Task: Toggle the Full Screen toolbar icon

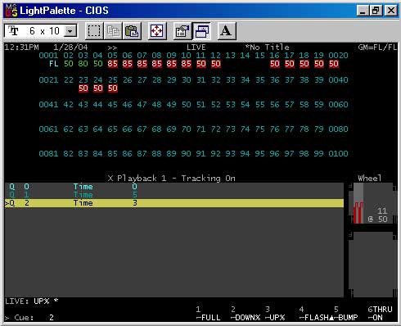Action: [x=157, y=31]
